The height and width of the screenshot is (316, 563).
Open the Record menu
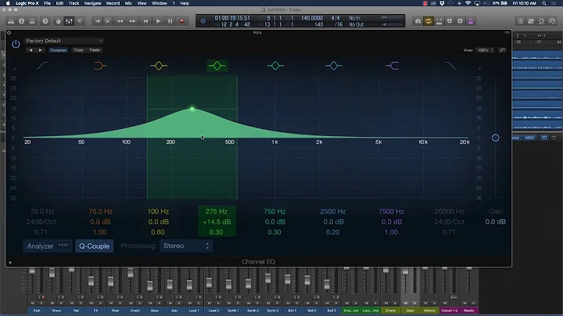113,3
